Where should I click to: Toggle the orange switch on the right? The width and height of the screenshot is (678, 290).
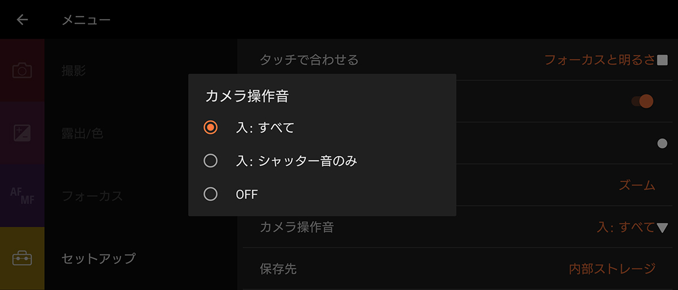tap(643, 102)
